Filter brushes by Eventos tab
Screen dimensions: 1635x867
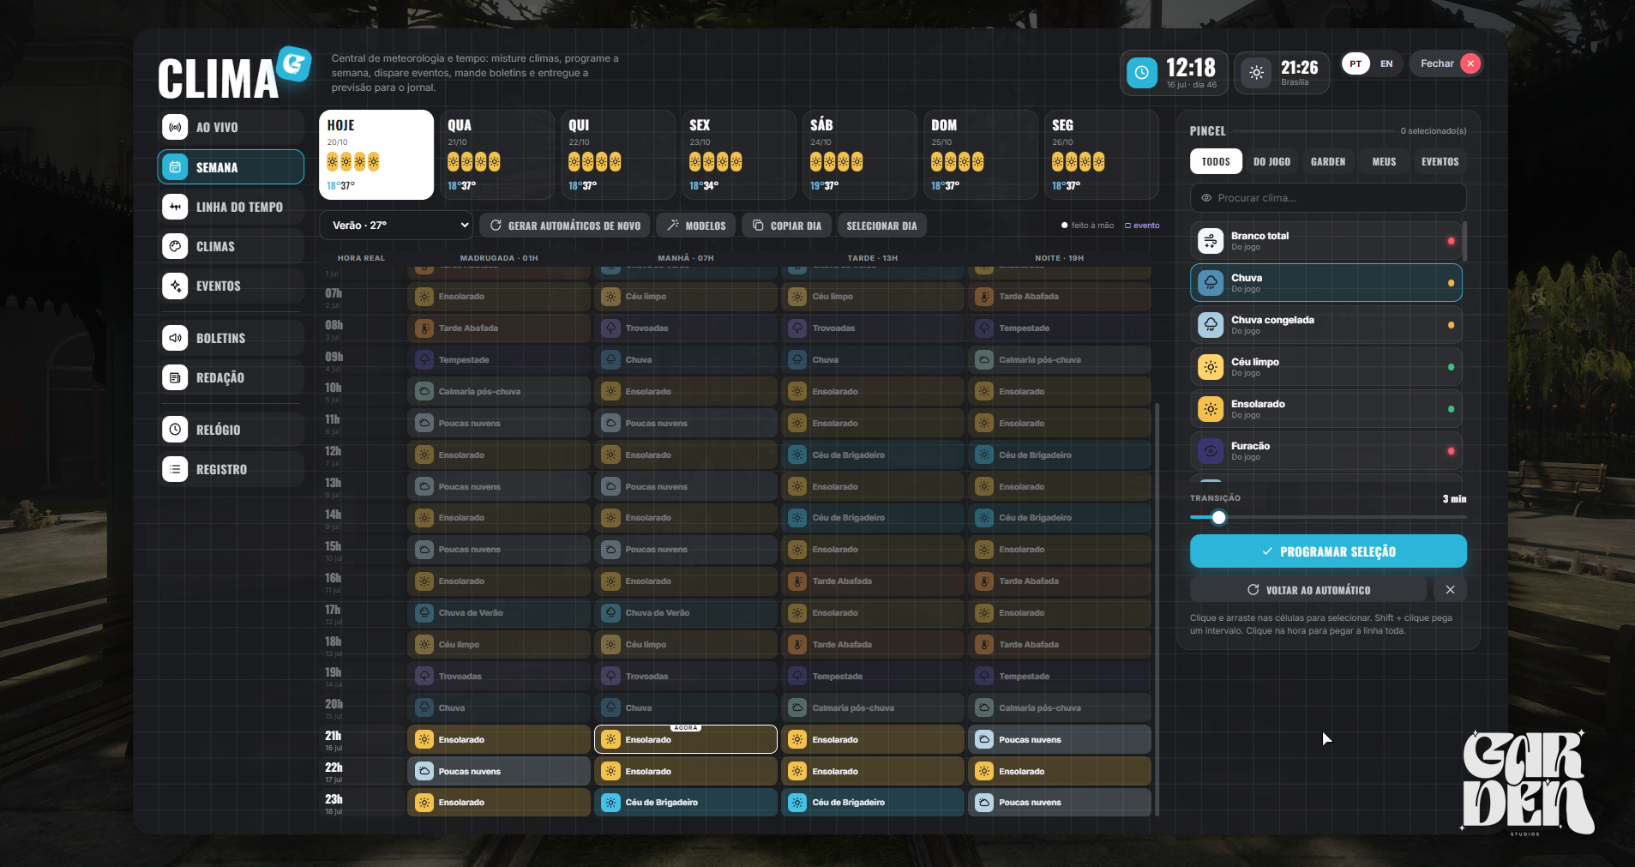pyautogui.click(x=1440, y=161)
